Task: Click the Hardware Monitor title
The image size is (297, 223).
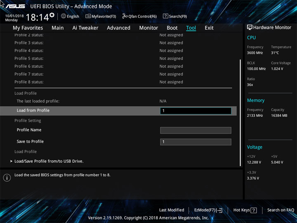Action: coord(272,28)
